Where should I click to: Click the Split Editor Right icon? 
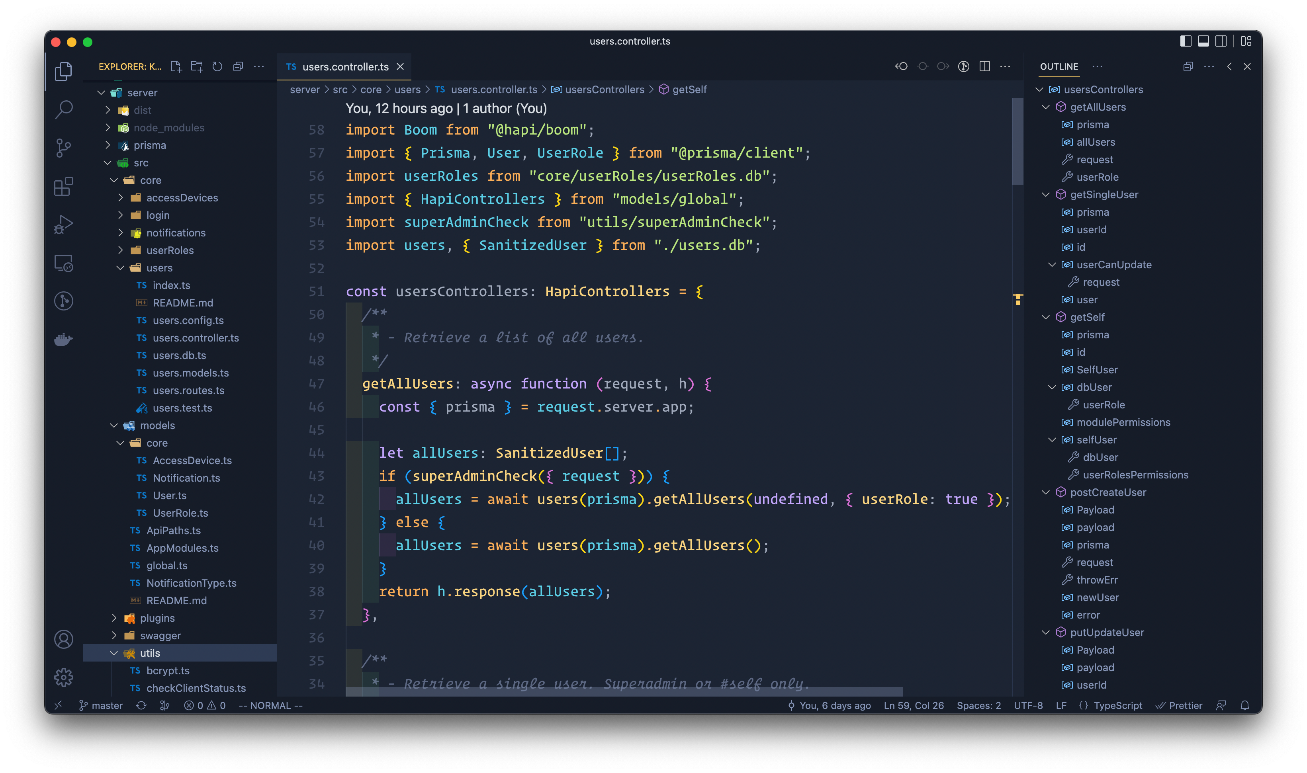pos(984,67)
